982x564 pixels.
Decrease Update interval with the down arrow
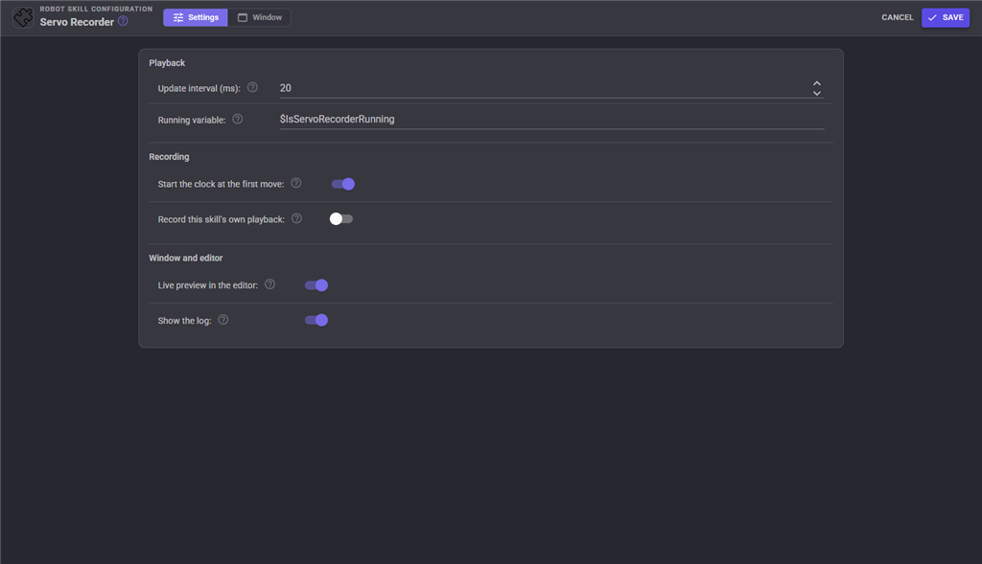coord(817,93)
